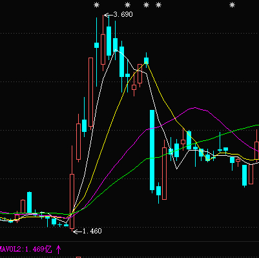Click the MAVOL2:1.469亿 indicator text
Screen dimensions: 259x258
click(x=26, y=250)
